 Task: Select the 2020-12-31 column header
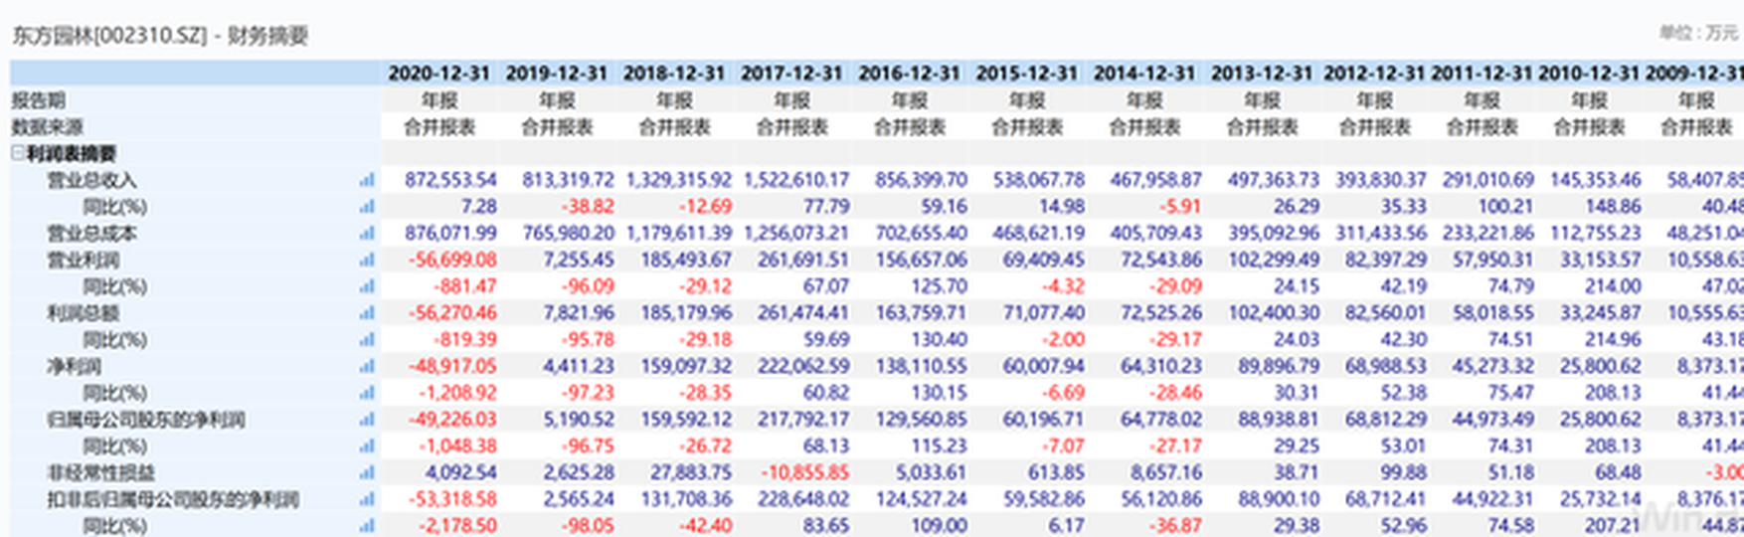pyautogui.click(x=438, y=74)
